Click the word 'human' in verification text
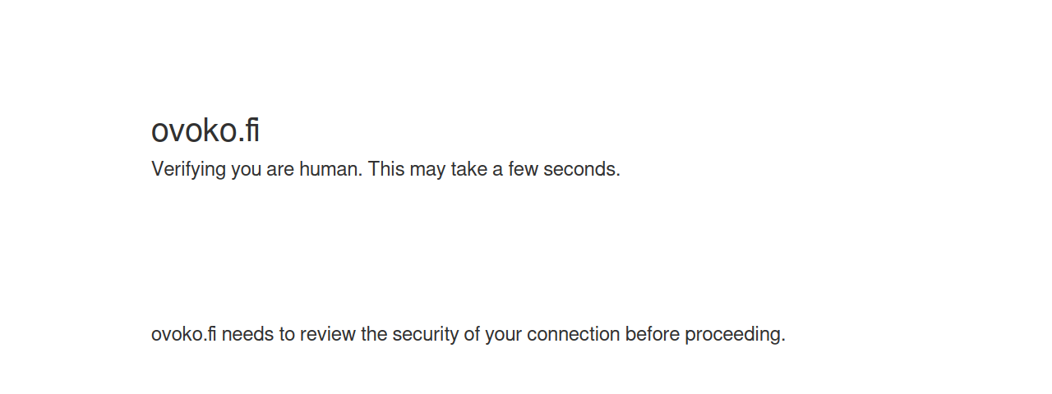 coord(330,169)
